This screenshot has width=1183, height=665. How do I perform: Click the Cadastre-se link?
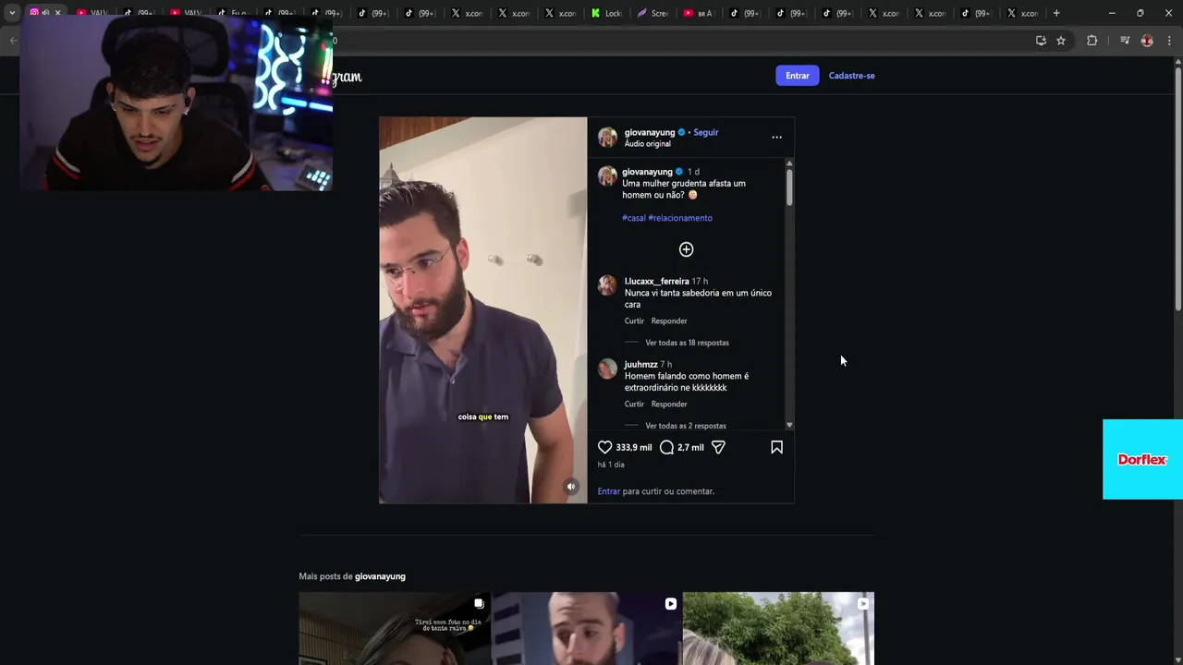[x=851, y=76]
